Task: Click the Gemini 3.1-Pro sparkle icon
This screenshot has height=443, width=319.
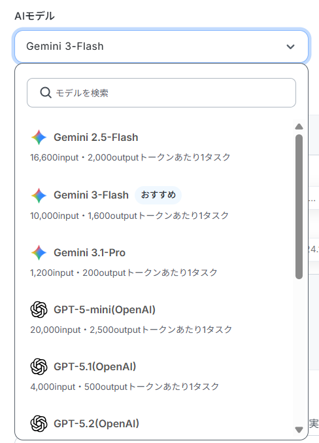Action: tap(39, 252)
